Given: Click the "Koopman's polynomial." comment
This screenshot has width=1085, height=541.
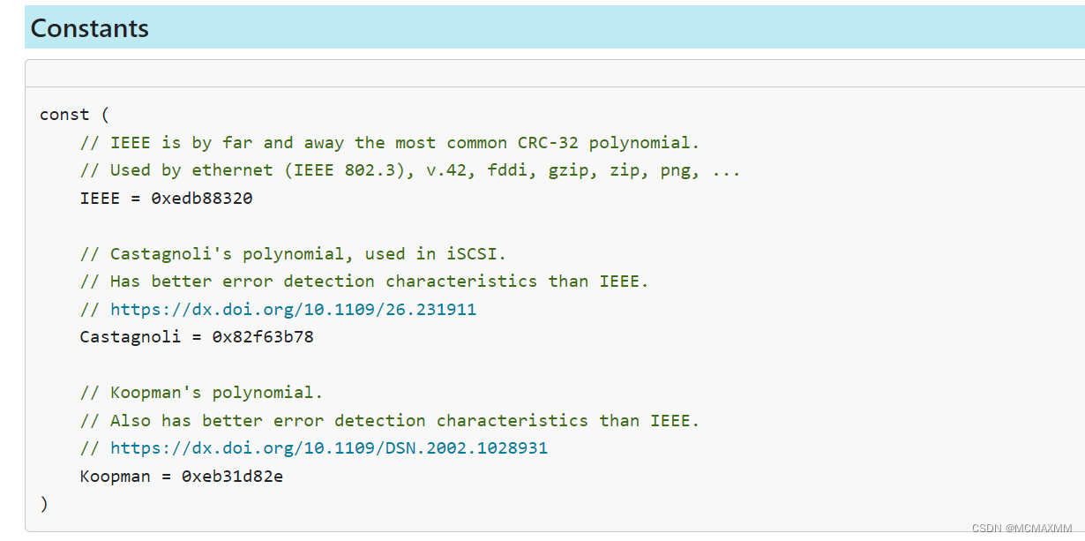Looking at the screenshot, I should coord(201,393).
